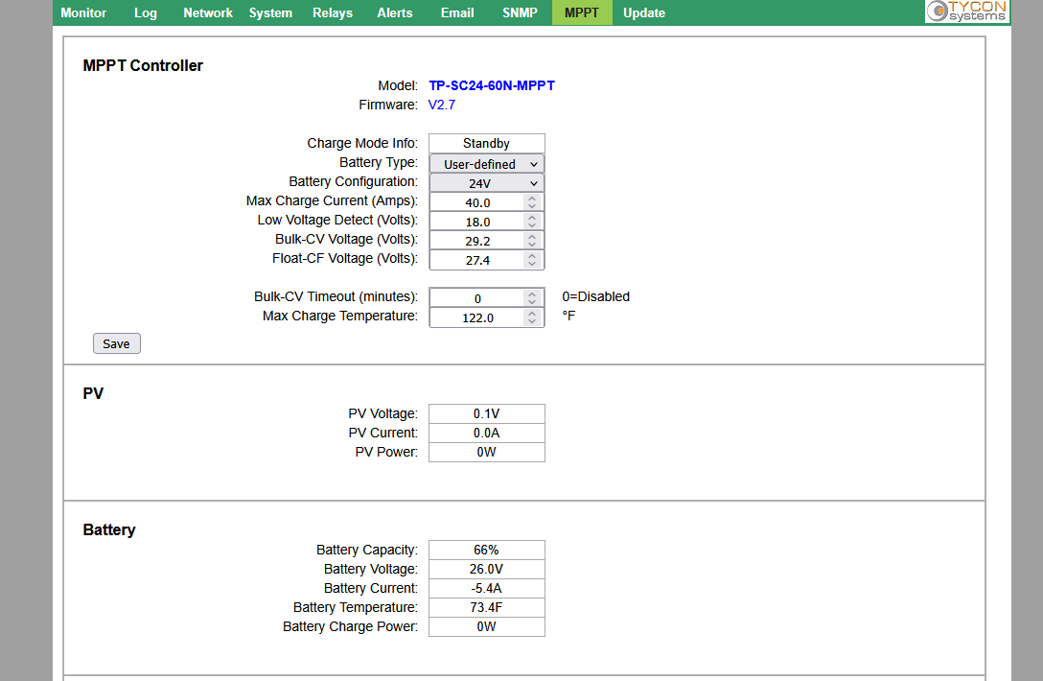Switch to the Network tab
Screen dimensions: 1043x681
point(207,12)
